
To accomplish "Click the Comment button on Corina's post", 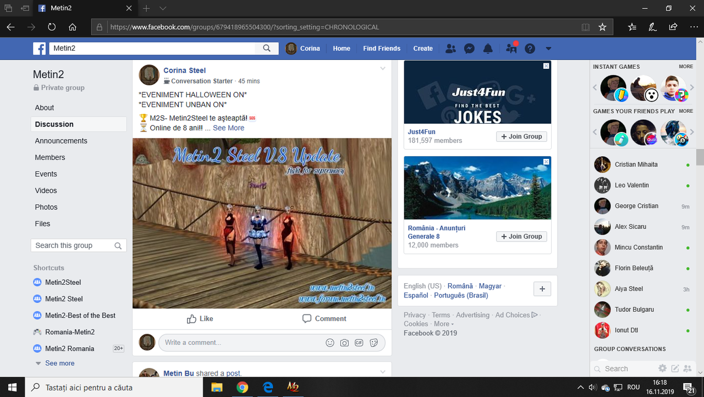I will point(324,319).
